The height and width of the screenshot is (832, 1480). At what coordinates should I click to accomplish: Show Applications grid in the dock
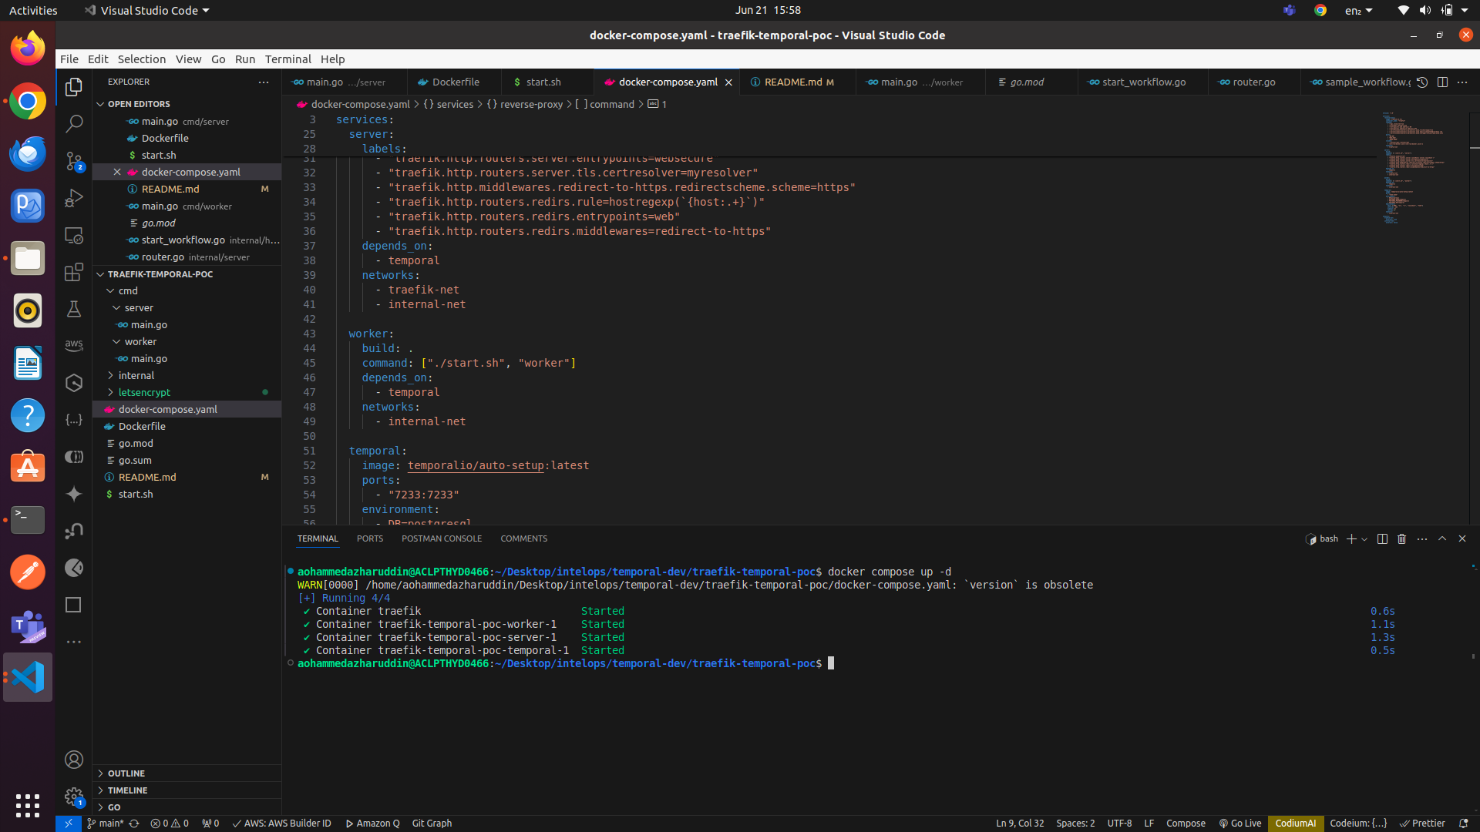pyautogui.click(x=28, y=805)
